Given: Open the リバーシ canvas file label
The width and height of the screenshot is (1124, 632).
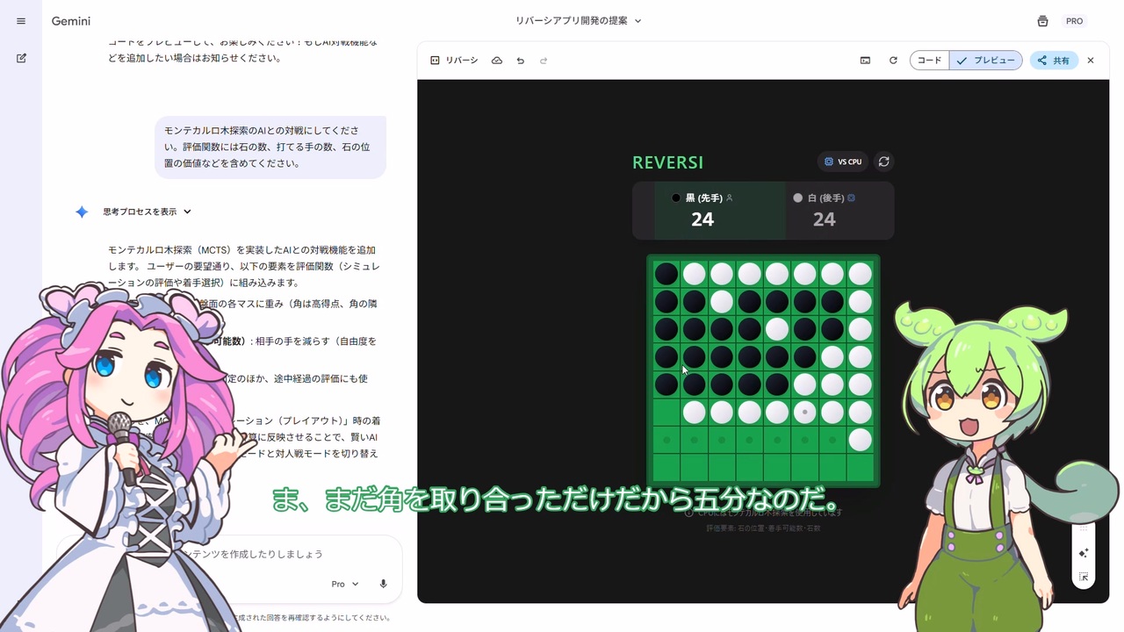Looking at the screenshot, I should (x=454, y=61).
